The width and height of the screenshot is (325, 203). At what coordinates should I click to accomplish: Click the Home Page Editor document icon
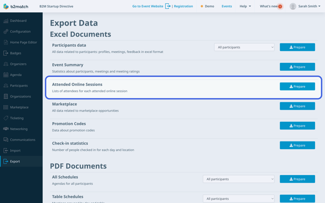(x=6, y=42)
